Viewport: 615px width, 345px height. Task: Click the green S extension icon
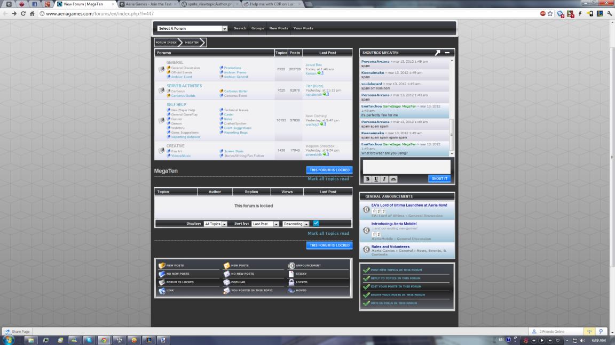570,14
